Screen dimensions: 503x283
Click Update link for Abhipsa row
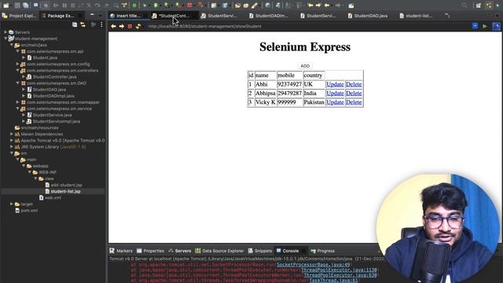click(x=335, y=93)
